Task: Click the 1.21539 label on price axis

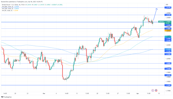Action: coord(168,49)
